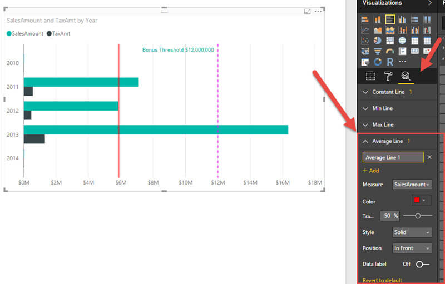Viewport: 445px width, 284px height.
Task: Click the 2011 SalesAmount teal bar
Action: click(x=81, y=82)
